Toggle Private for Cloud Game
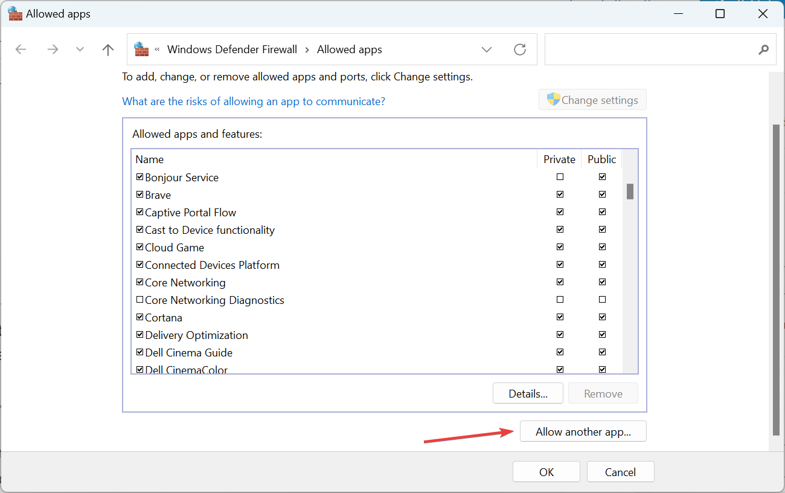The width and height of the screenshot is (785, 493). tap(560, 247)
